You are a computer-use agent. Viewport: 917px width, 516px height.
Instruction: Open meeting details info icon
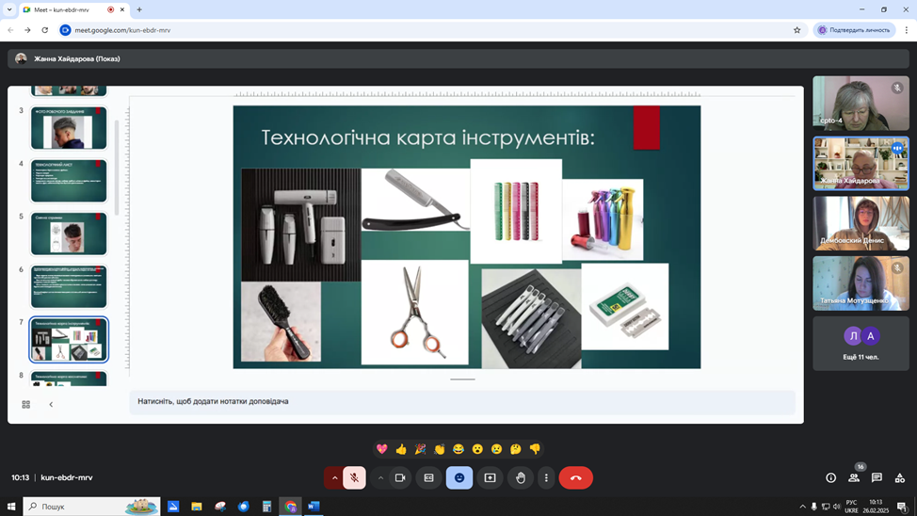click(x=830, y=477)
